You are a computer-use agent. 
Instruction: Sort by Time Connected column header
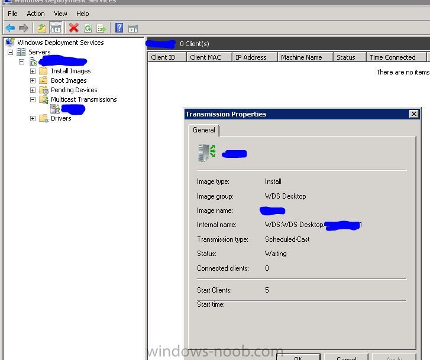coord(396,57)
